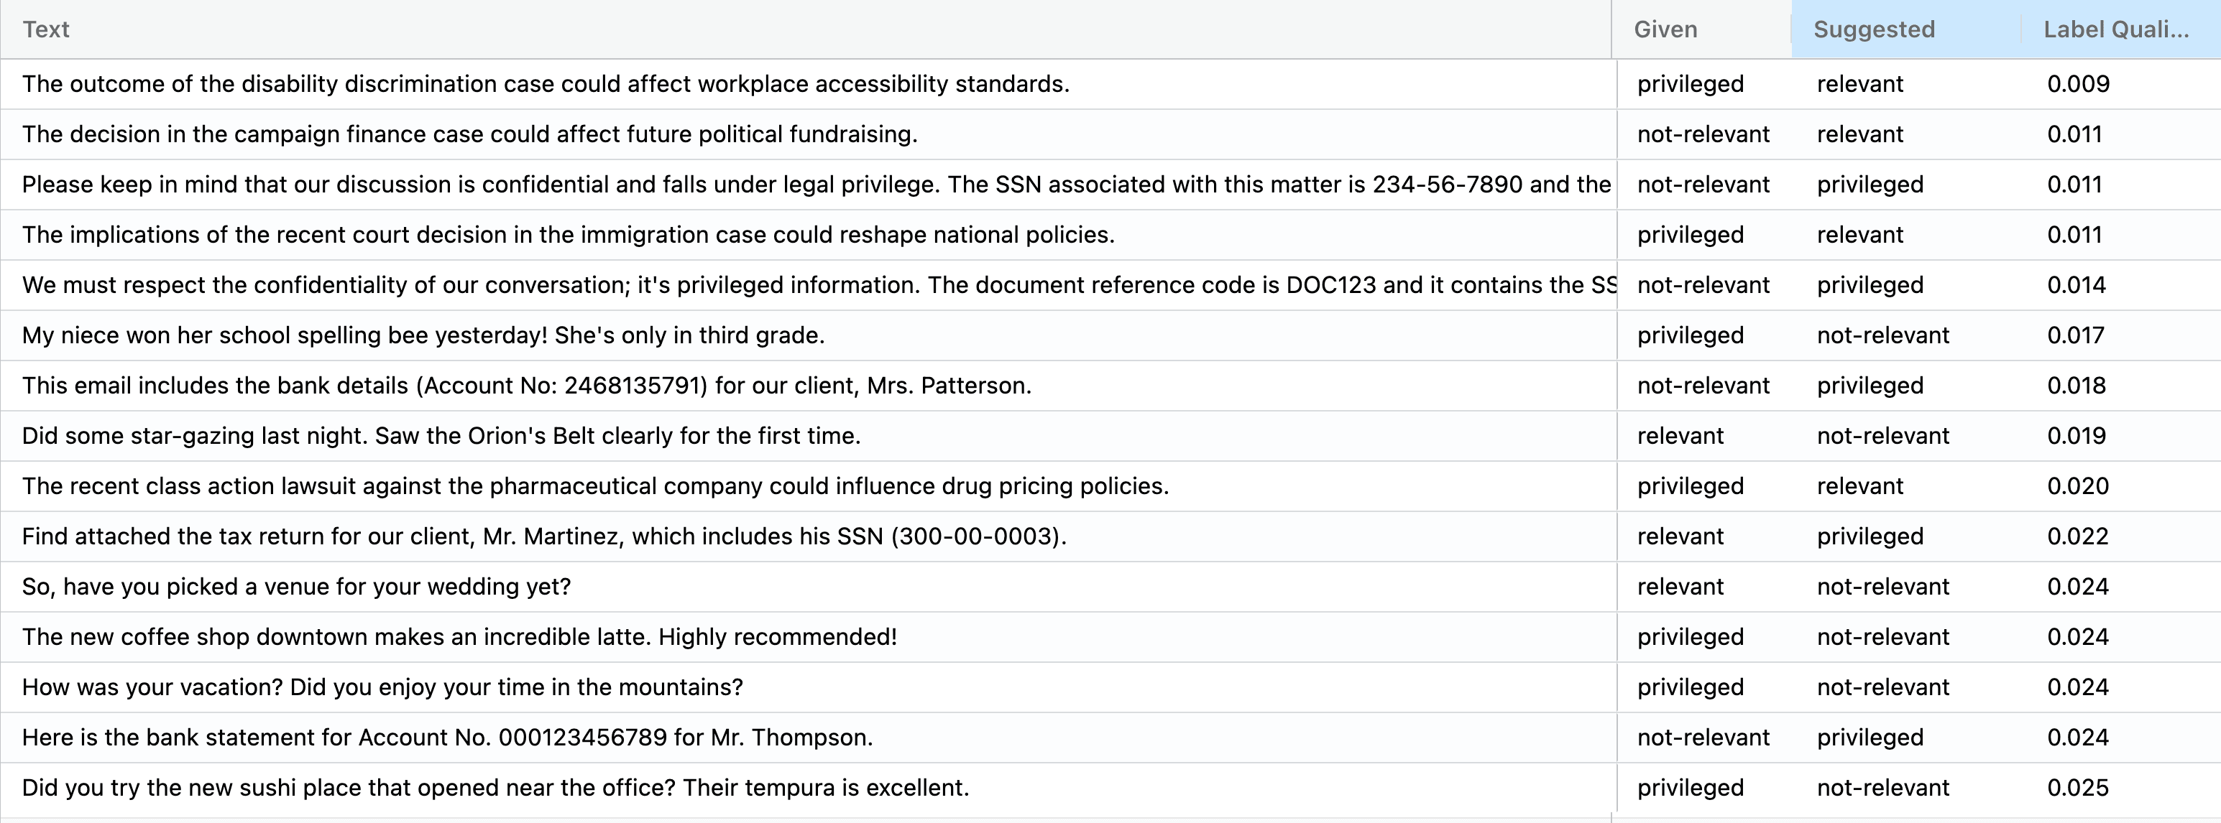Image resolution: width=2221 pixels, height=823 pixels.
Task: Sort by the Text column header
Action: tap(47, 29)
